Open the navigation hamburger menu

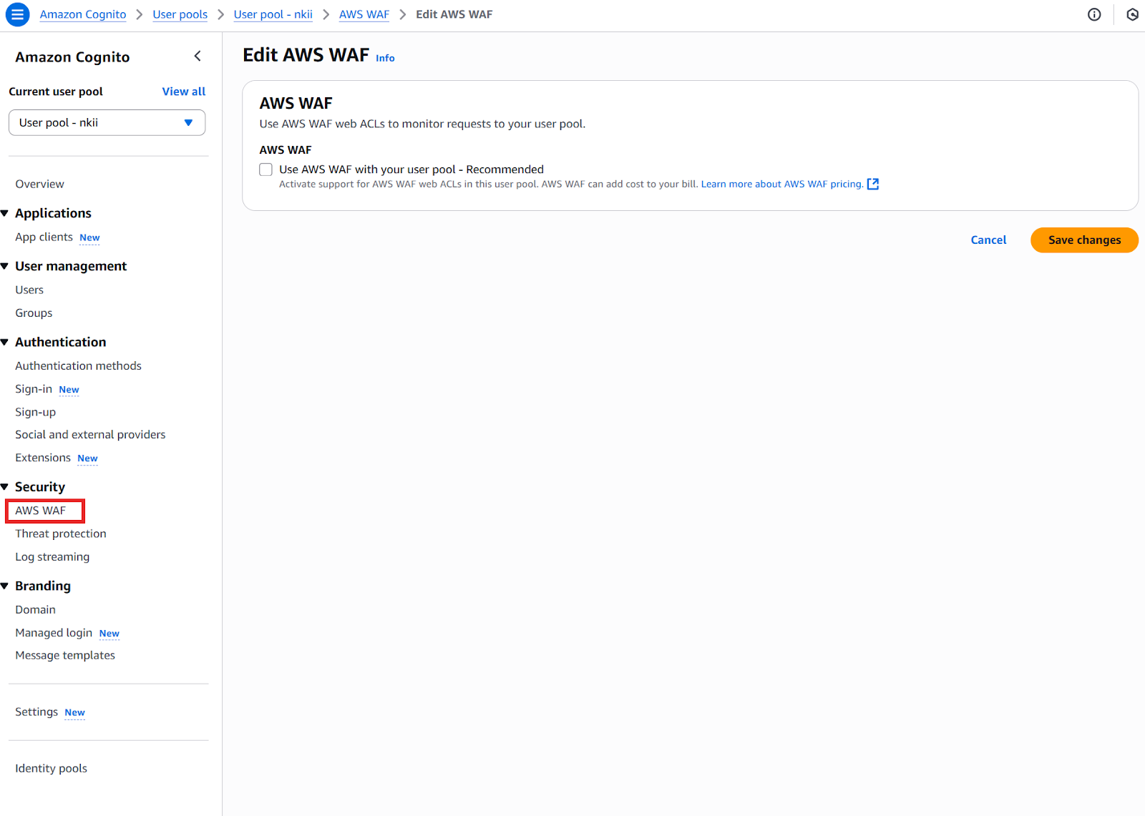pyautogui.click(x=17, y=14)
